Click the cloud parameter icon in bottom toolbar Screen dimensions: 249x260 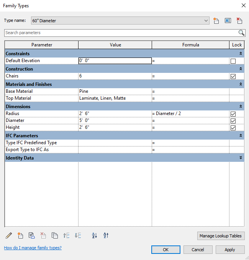click(32, 235)
